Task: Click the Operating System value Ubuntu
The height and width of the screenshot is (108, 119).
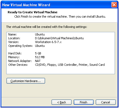Action: 40,46
